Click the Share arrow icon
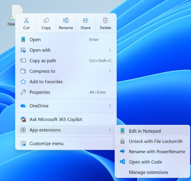 pyautogui.click(x=86, y=20)
